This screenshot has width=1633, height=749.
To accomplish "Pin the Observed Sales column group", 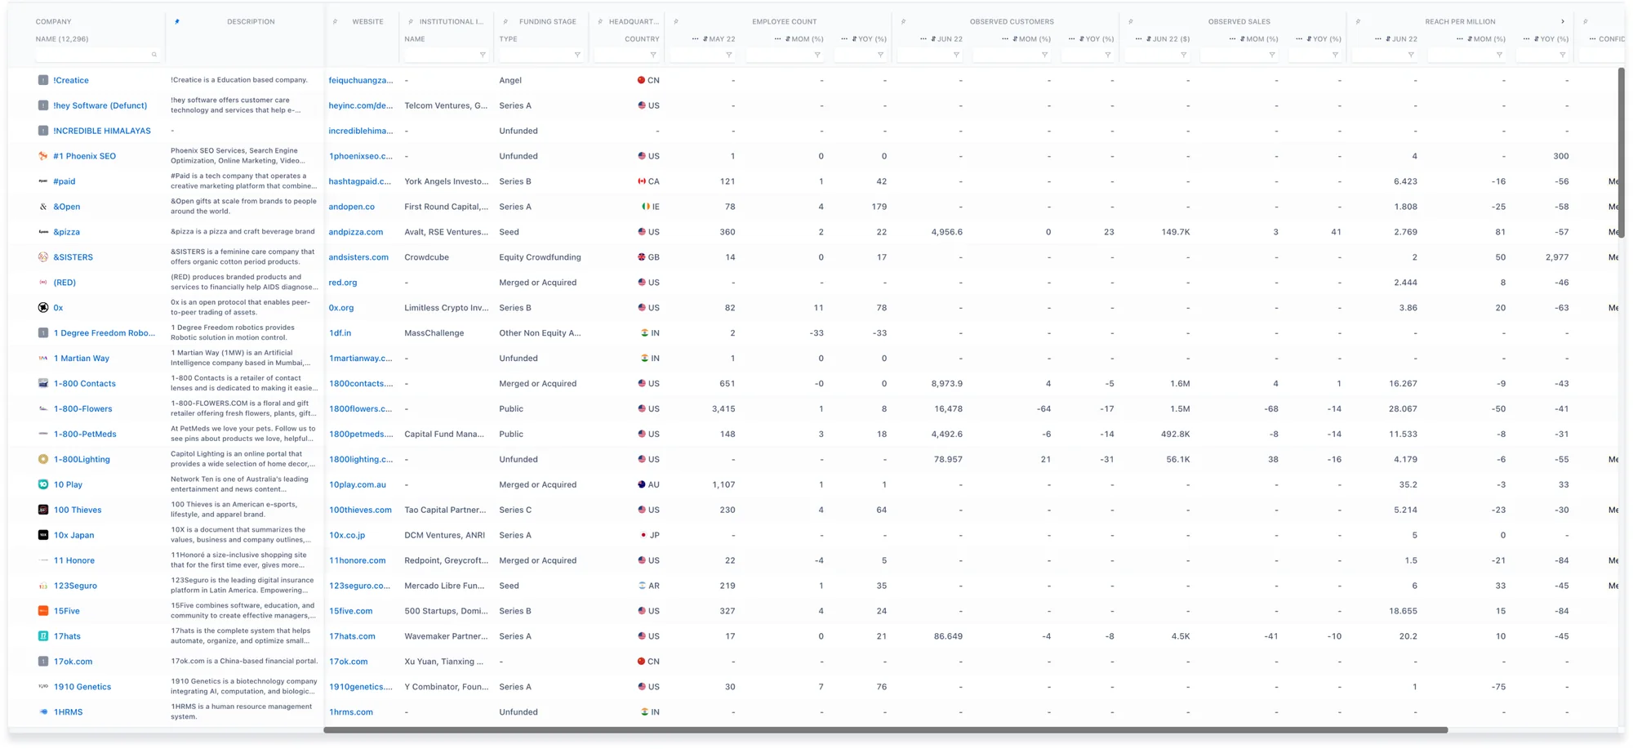I will click(1130, 22).
